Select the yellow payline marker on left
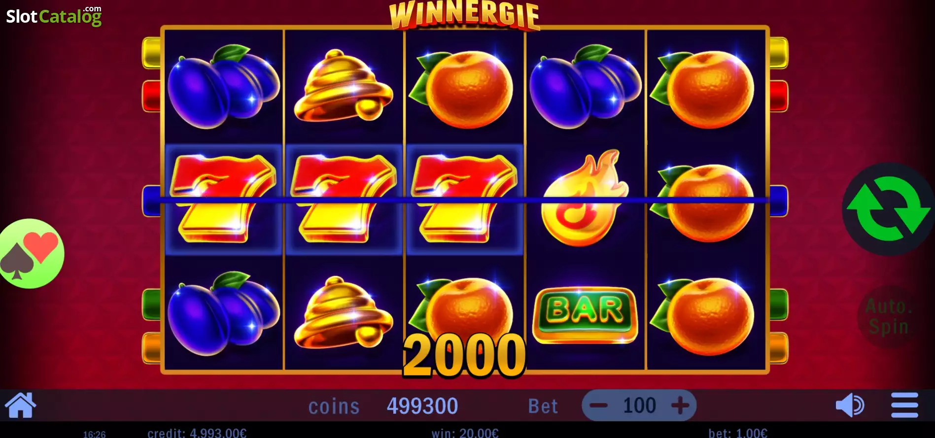Viewport: 935px width, 438px height. point(151,53)
